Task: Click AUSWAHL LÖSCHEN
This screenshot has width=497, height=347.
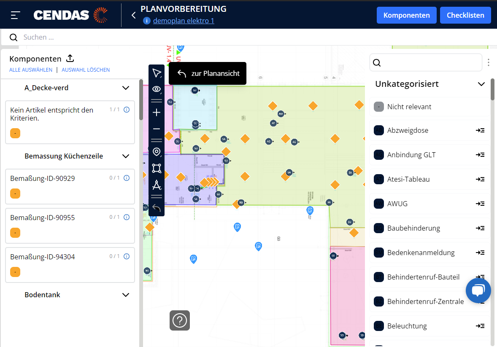Action: [86, 70]
